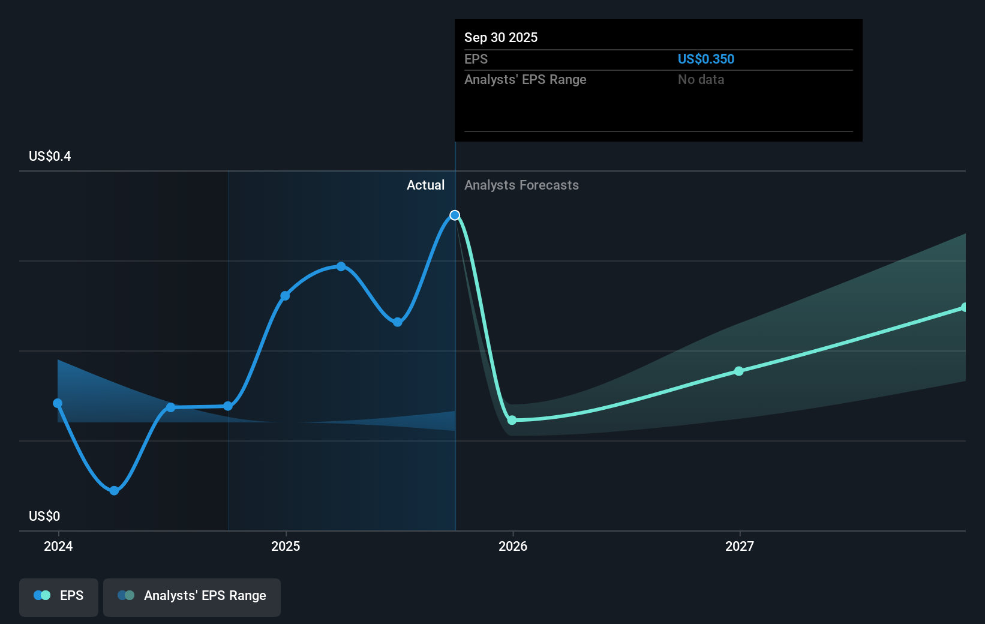Click the 2026 label on the time axis

pyautogui.click(x=514, y=546)
